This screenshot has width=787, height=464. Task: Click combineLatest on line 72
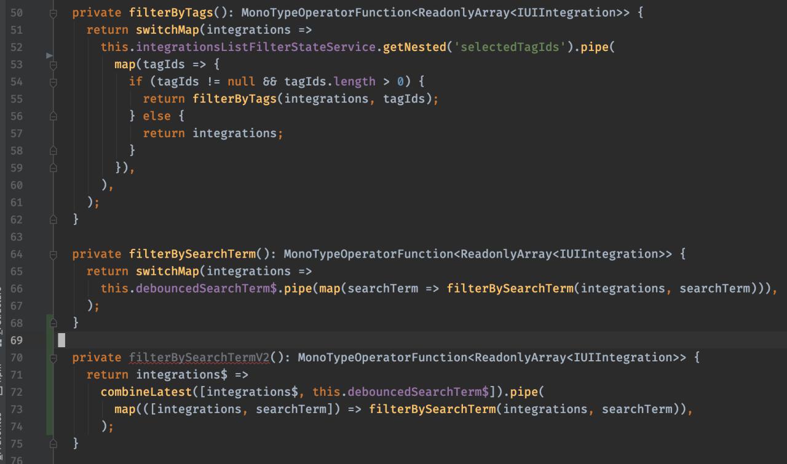146,391
